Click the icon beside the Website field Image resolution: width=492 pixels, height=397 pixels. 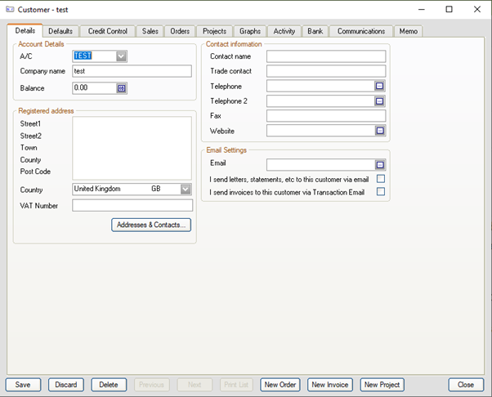(x=379, y=131)
